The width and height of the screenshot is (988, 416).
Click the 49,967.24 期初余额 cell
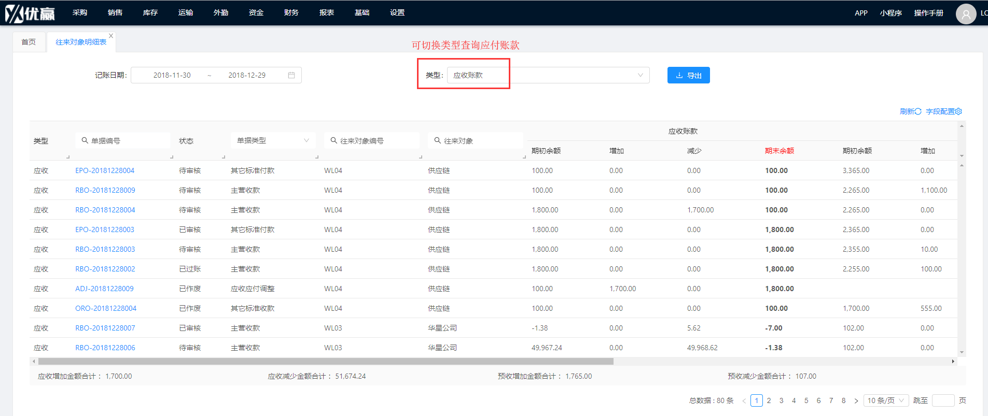547,348
